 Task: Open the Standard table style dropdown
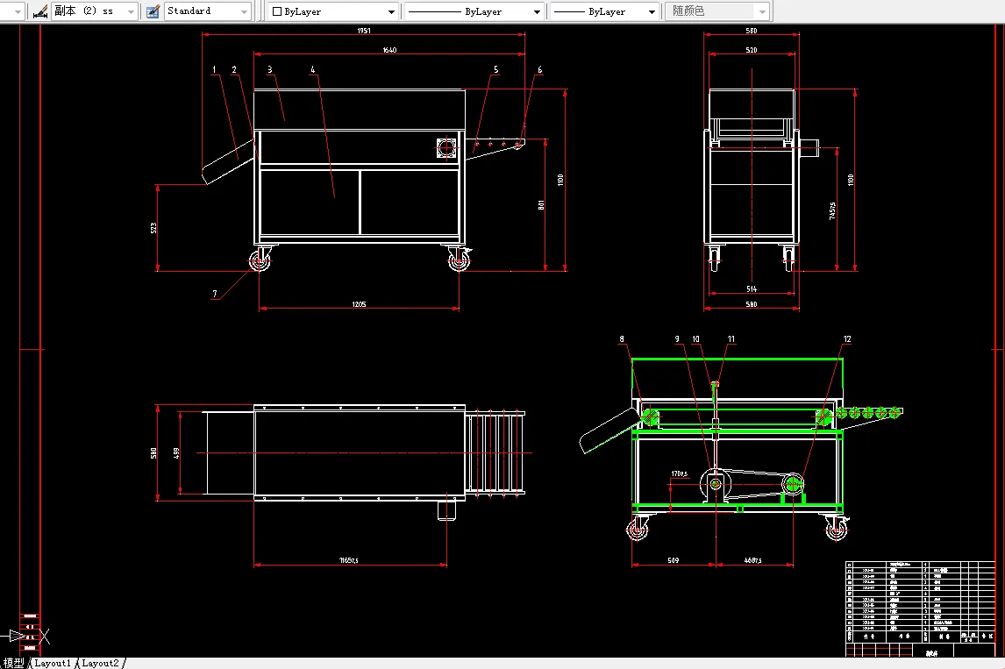coord(208,11)
